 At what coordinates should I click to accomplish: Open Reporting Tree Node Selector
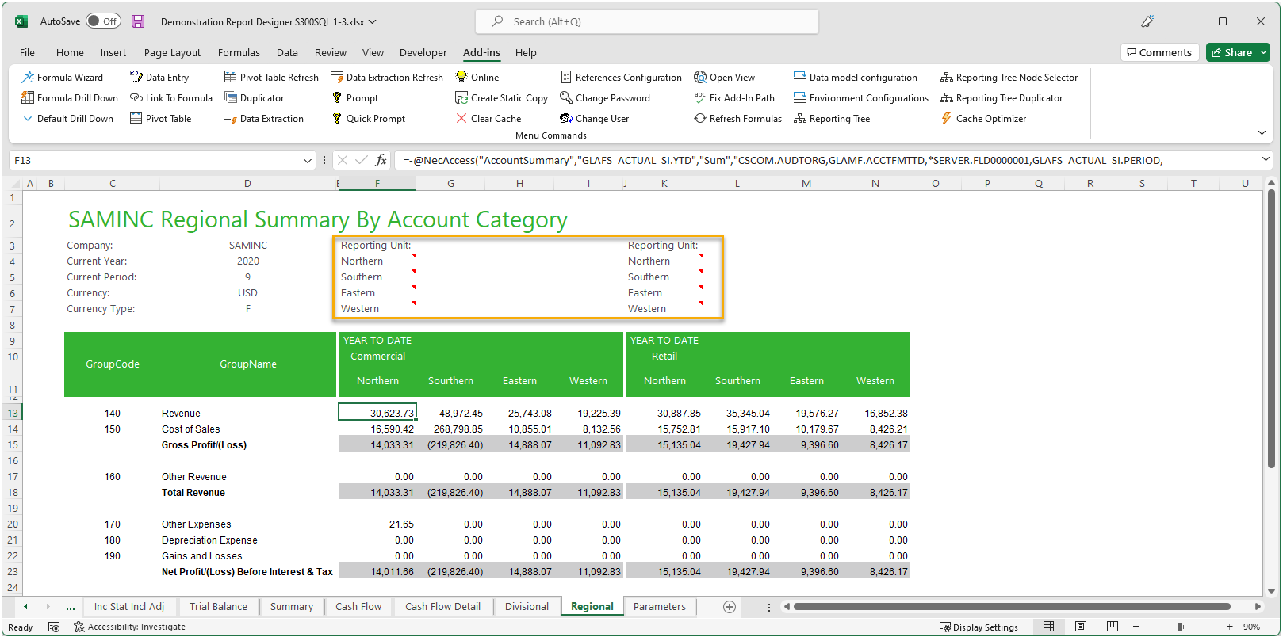pos(1009,78)
